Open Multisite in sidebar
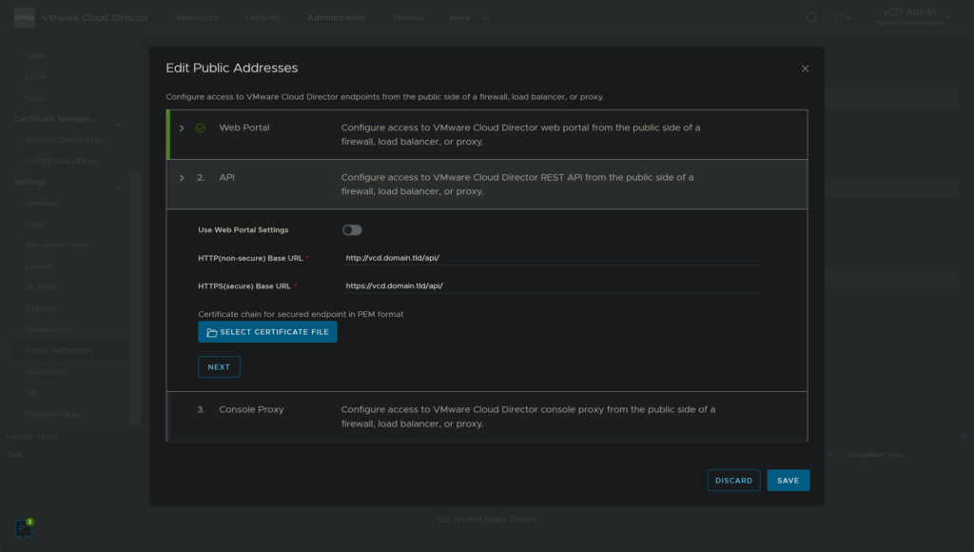Screen dimensions: 974x552 [42, 287]
